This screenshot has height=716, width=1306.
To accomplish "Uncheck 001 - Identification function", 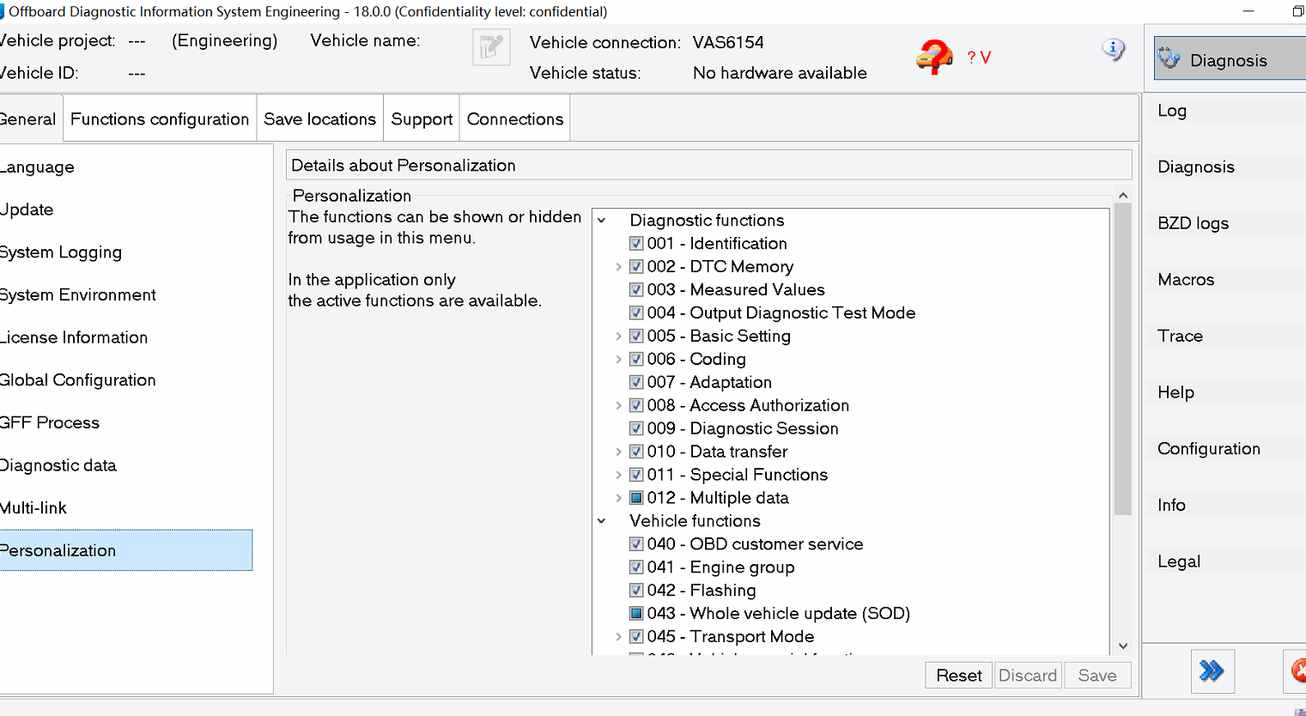I will pos(635,243).
